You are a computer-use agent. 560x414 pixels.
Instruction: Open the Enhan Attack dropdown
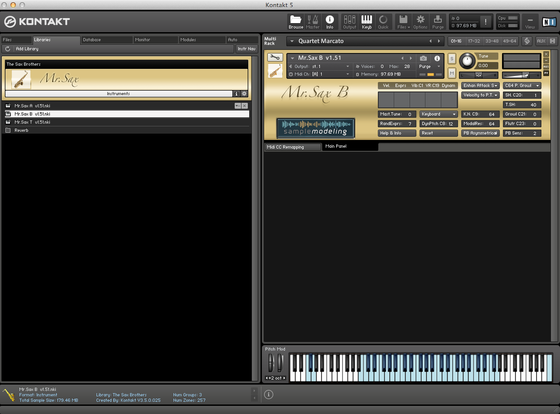(x=481, y=86)
